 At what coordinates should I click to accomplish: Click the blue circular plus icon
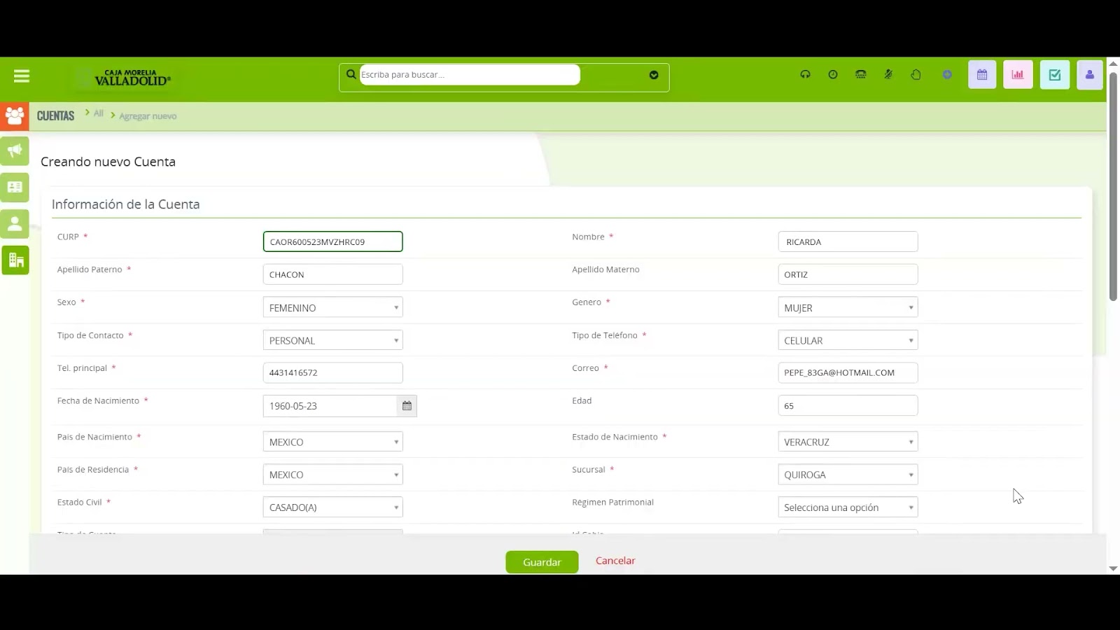click(947, 74)
